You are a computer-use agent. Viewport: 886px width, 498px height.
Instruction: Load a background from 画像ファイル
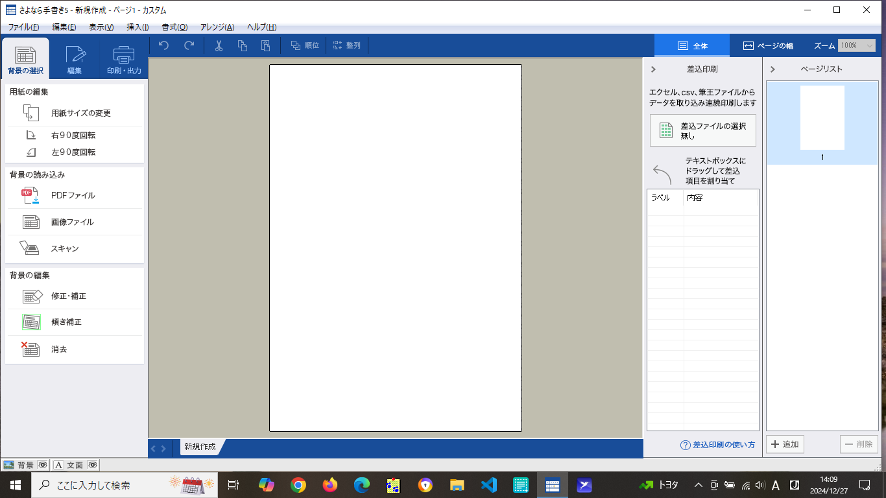[x=74, y=222]
